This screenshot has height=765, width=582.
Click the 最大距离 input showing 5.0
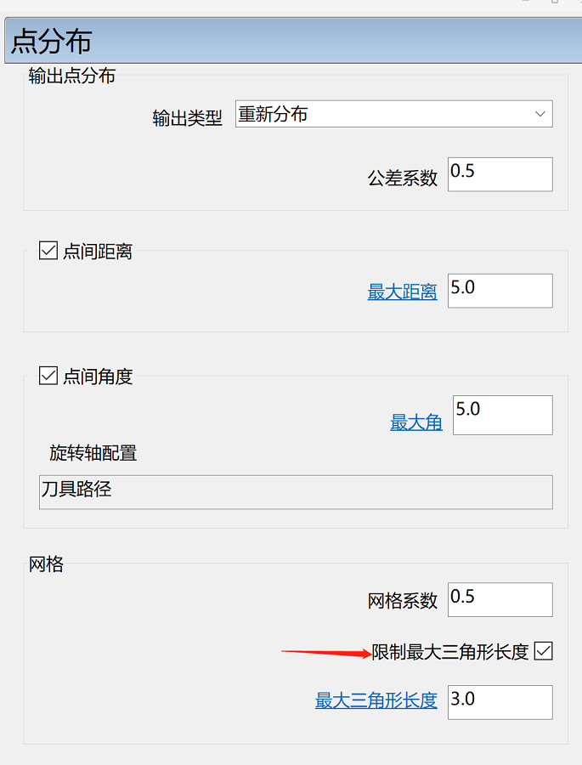(x=500, y=291)
